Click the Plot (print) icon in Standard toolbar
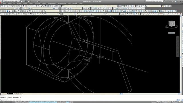This screenshot has height=103, width=183. [7, 6]
